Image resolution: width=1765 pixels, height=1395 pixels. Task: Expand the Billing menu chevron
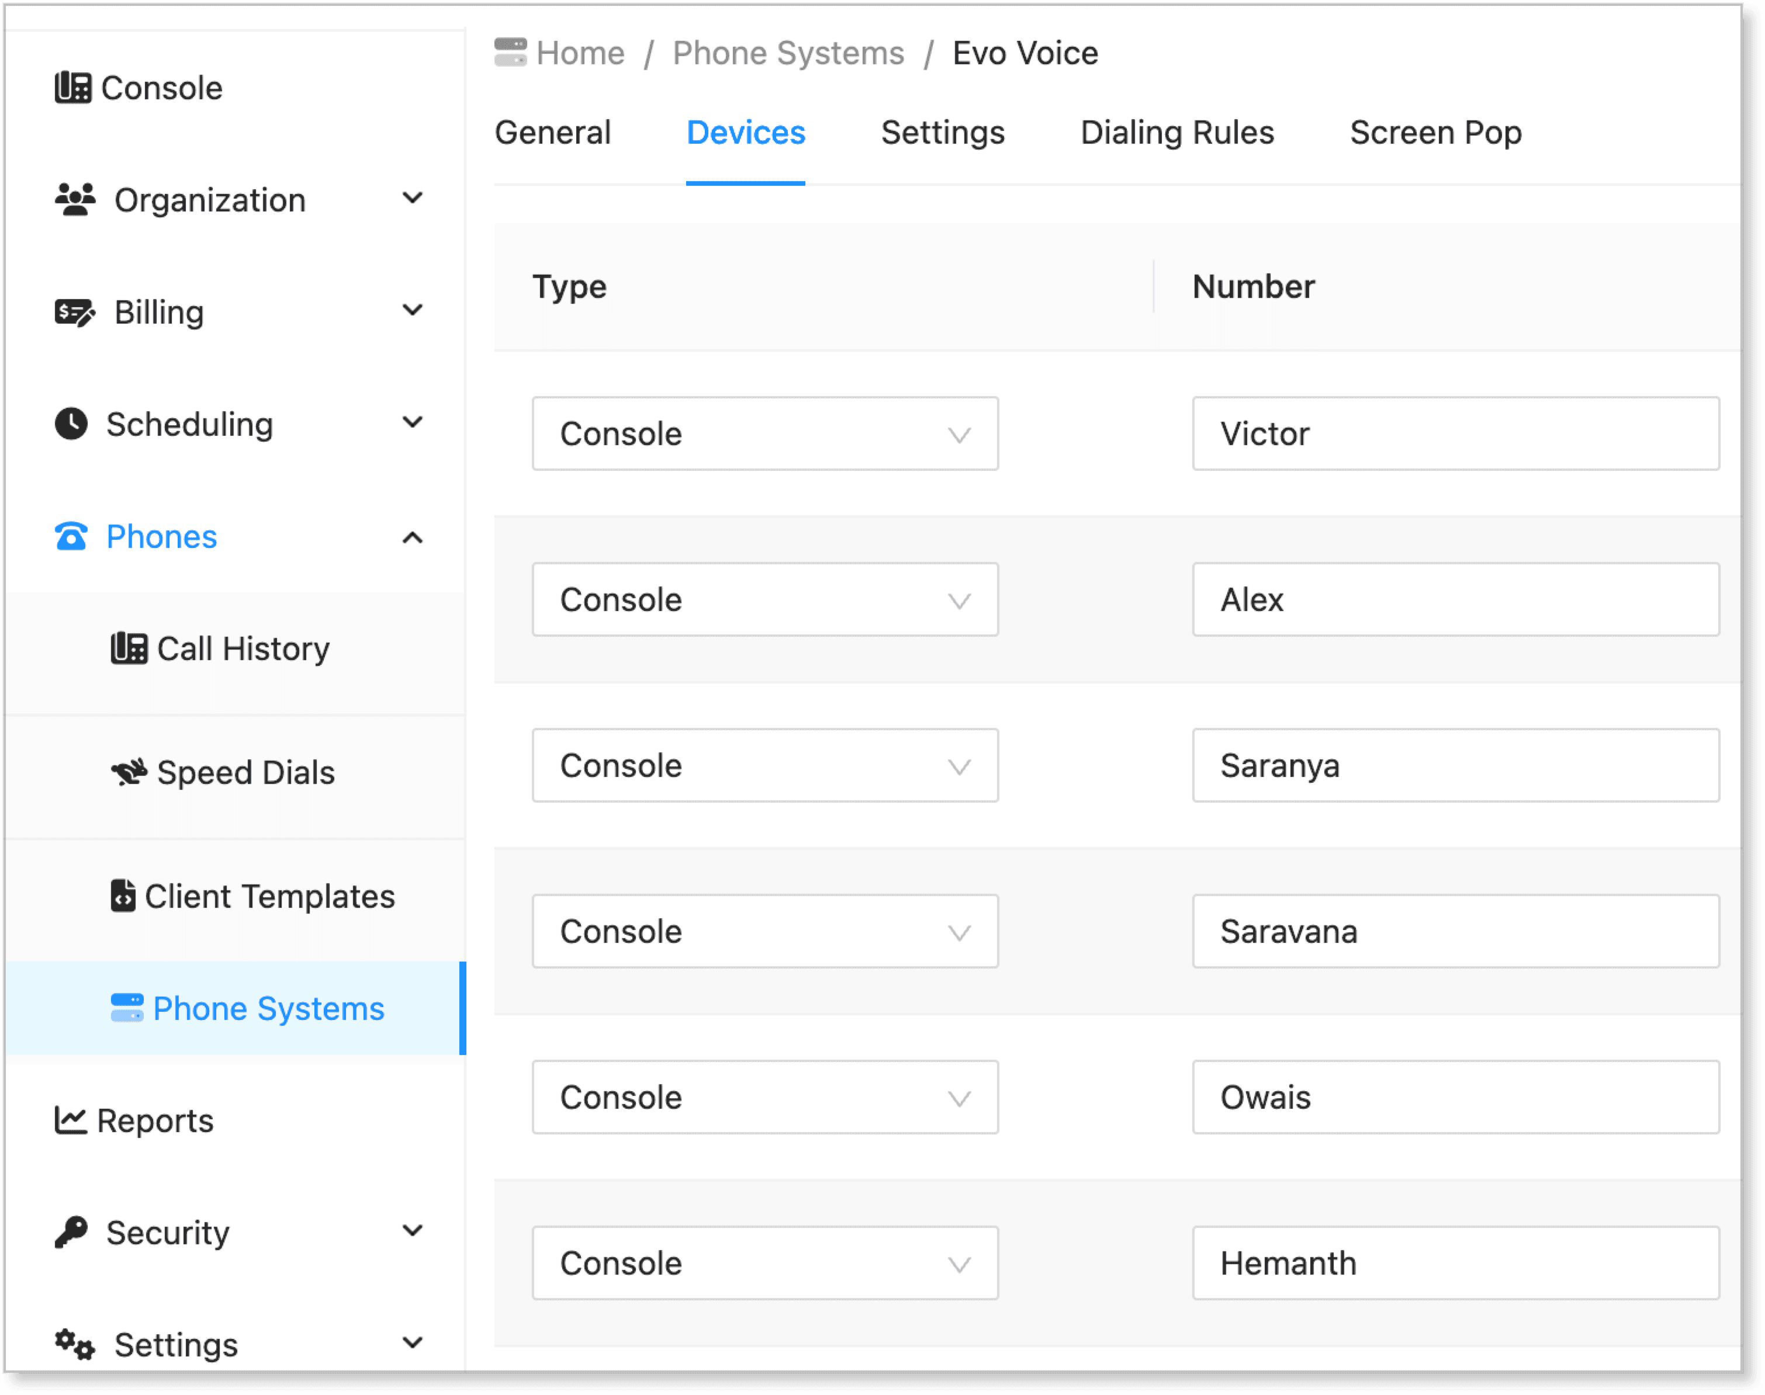413,310
